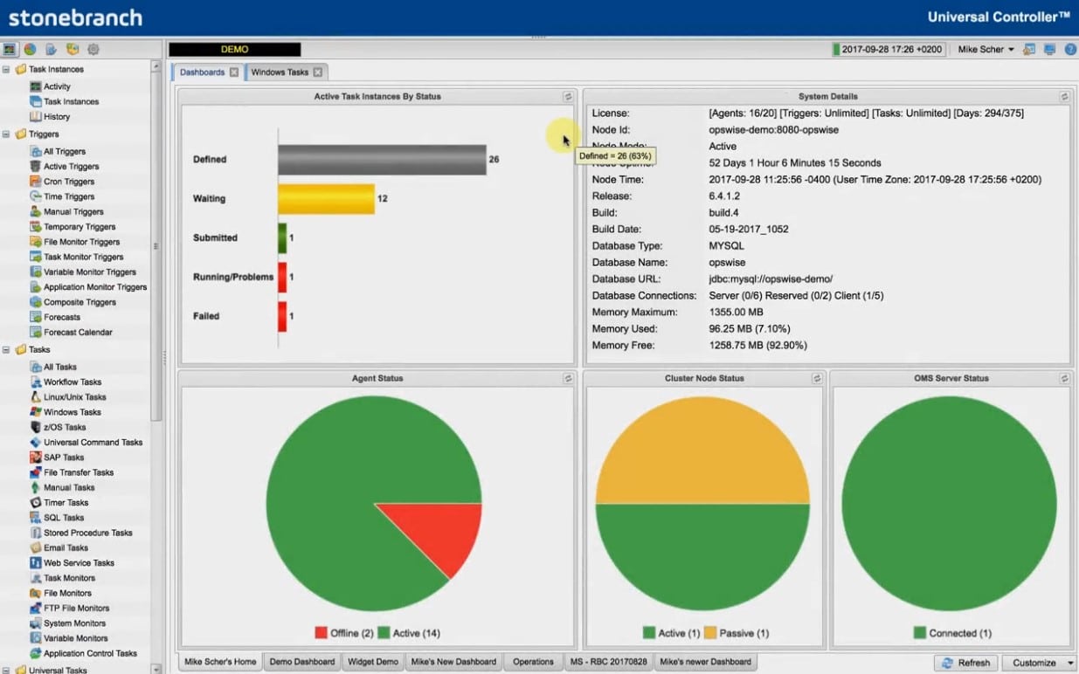This screenshot has height=674, width=1079.
Task: Collapse the Triggers folder
Action: pyautogui.click(x=7, y=134)
